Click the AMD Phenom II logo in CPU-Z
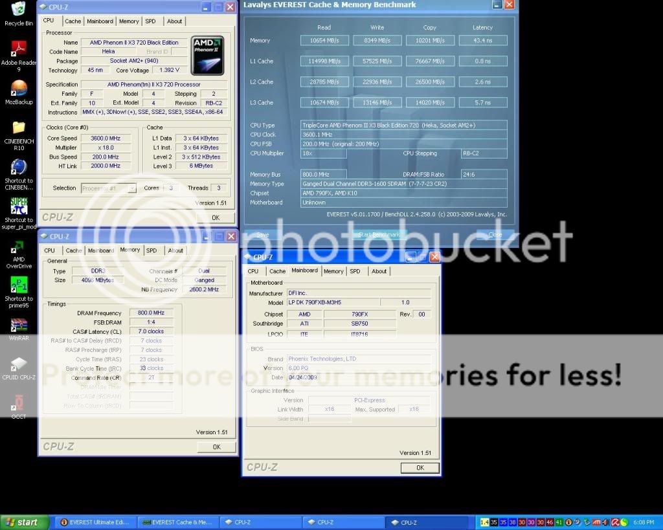Screen dimensions: 663x530 click(207, 56)
